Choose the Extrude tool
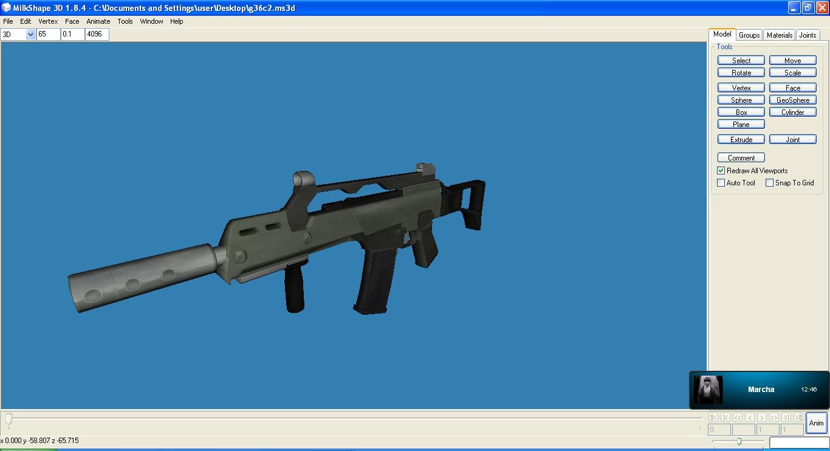This screenshot has width=830, height=451. click(x=741, y=139)
